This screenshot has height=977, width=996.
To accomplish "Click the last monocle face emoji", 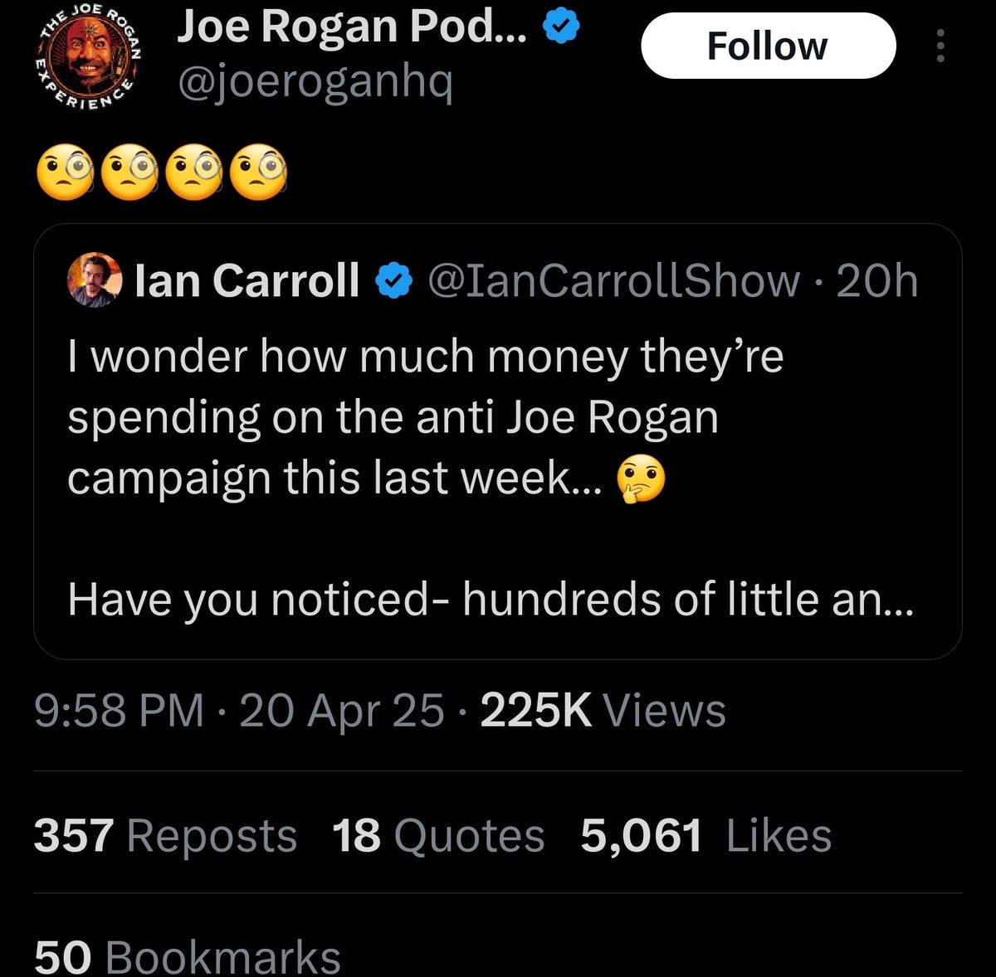I will [258, 173].
